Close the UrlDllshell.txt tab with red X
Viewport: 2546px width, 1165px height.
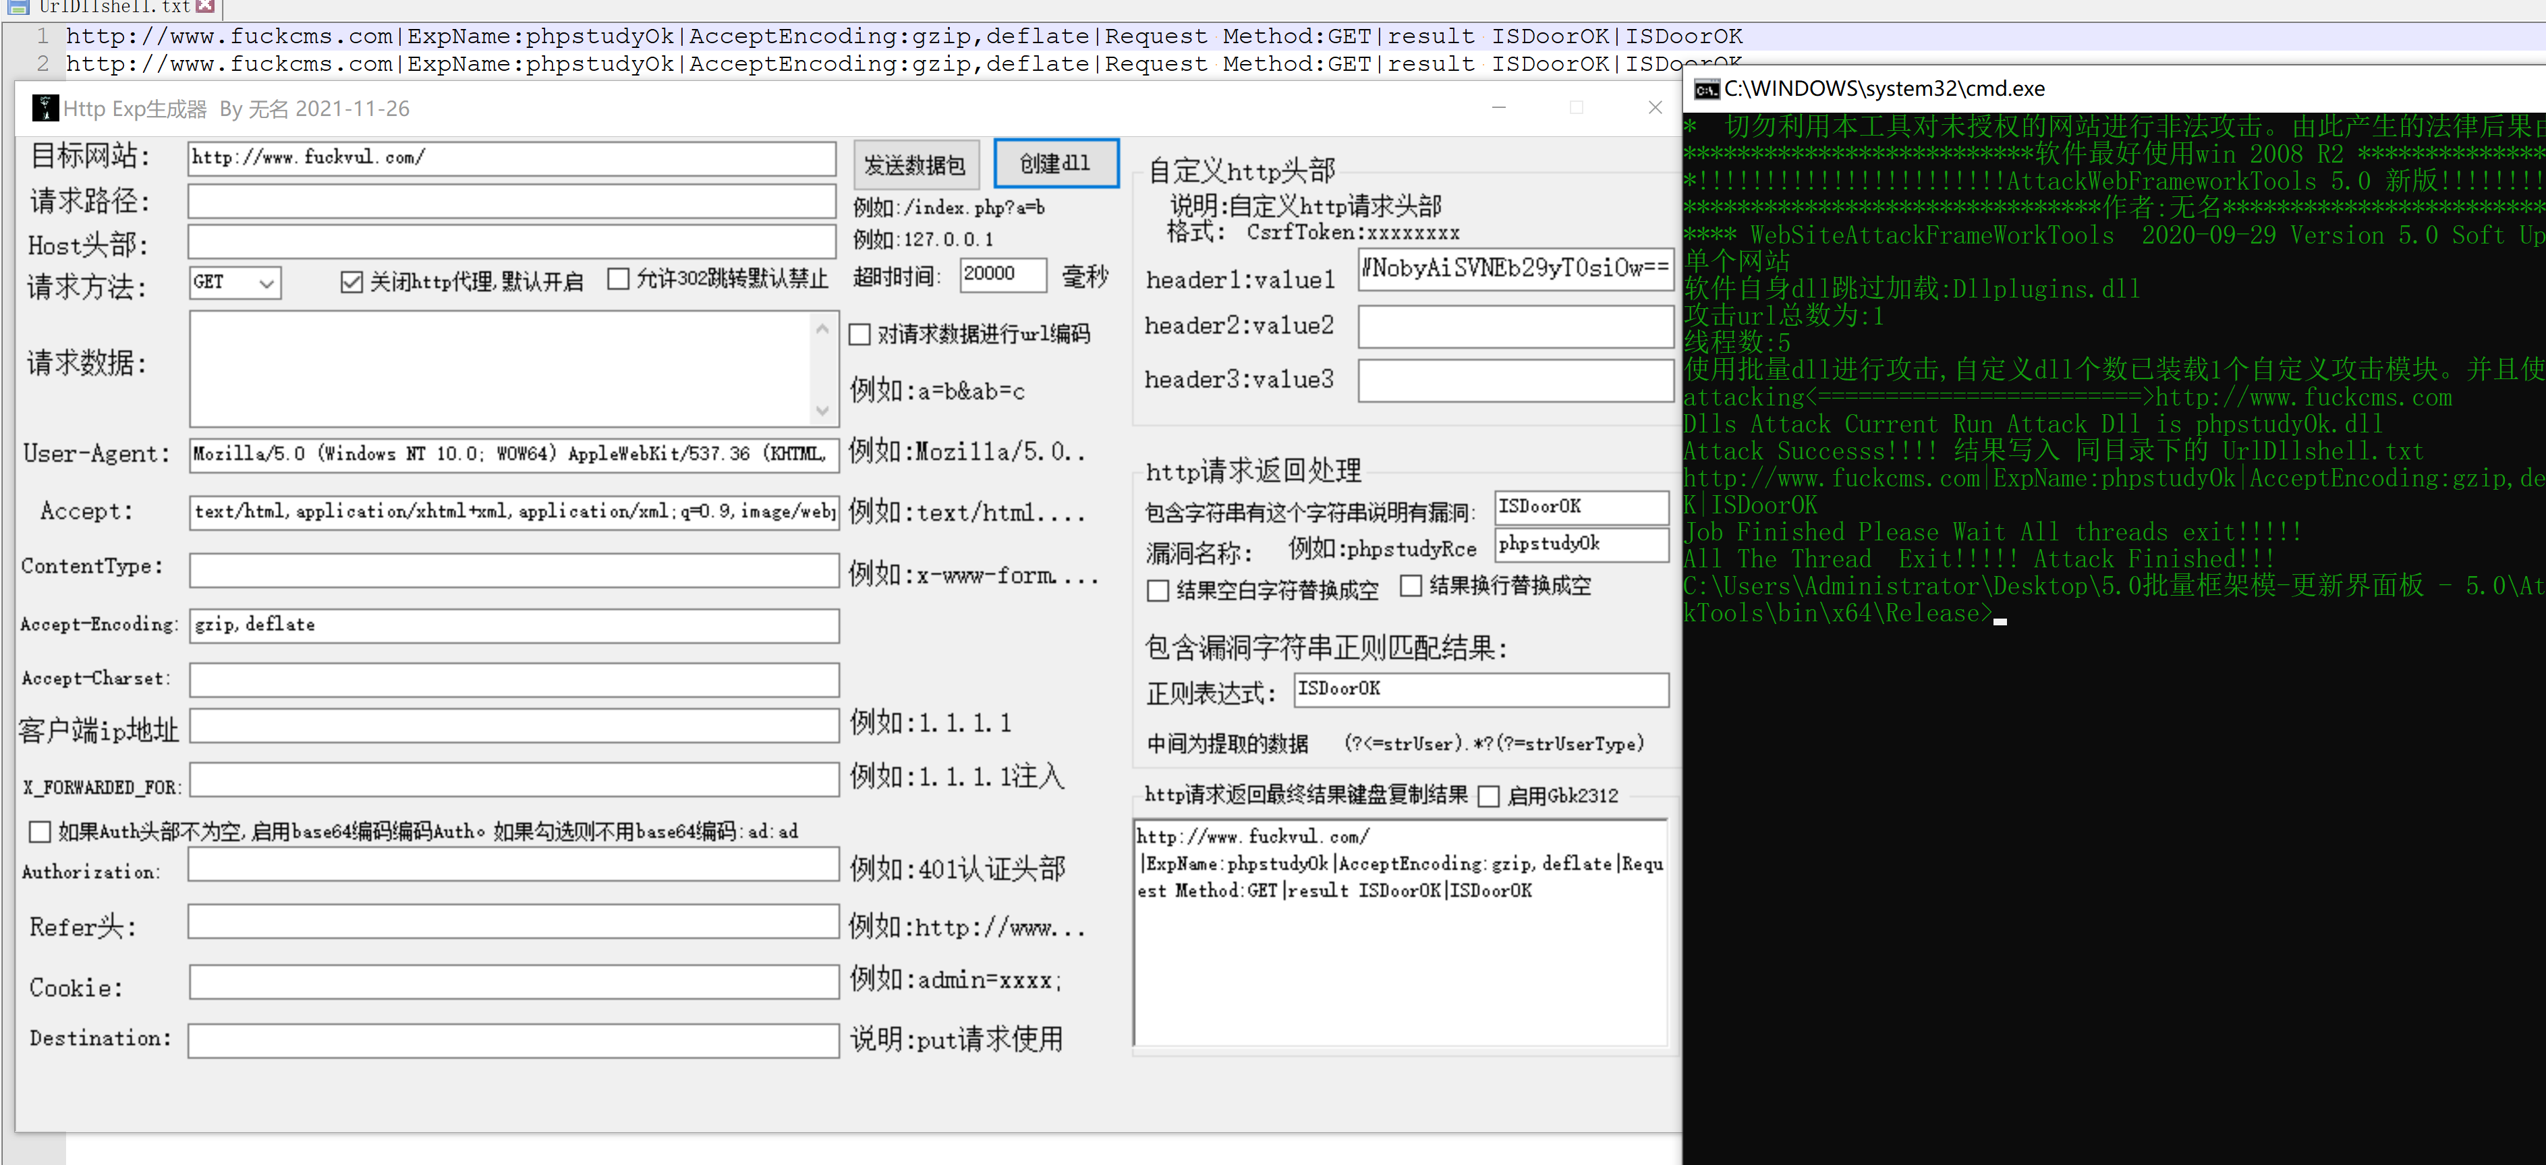pyautogui.click(x=206, y=6)
